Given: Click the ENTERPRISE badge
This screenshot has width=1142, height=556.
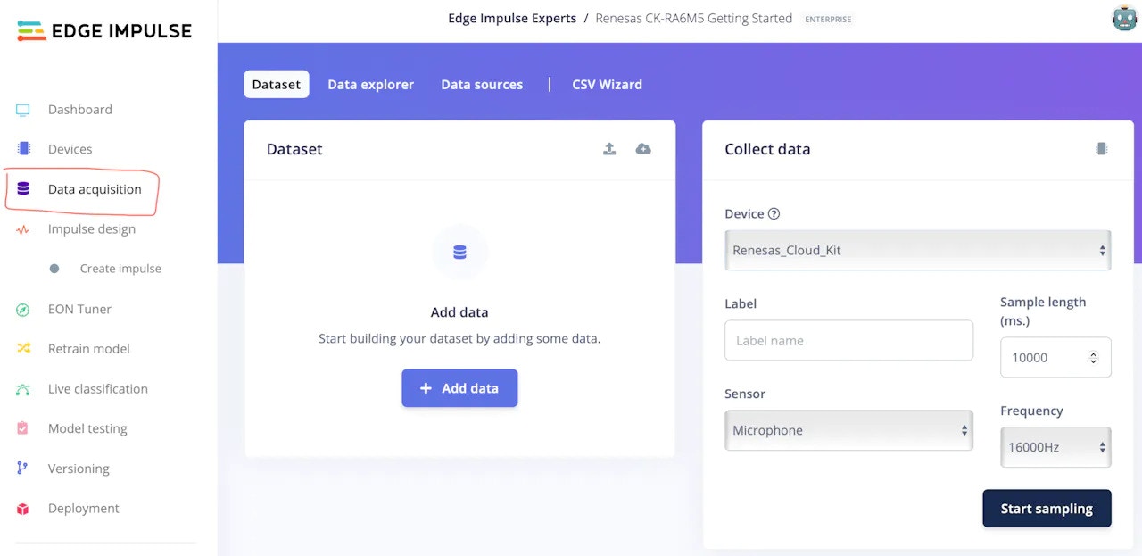Looking at the screenshot, I should 829,19.
